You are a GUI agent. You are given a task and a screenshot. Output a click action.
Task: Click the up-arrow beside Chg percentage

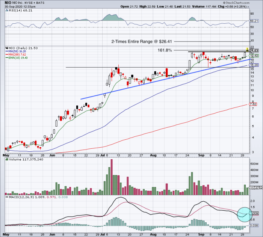point(248,7)
